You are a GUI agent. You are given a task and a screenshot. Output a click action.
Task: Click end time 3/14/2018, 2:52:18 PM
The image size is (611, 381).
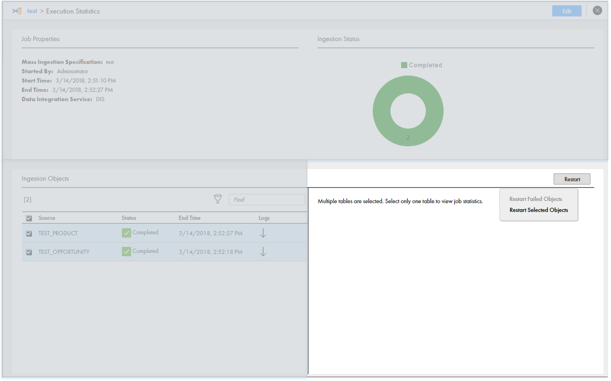click(x=210, y=252)
